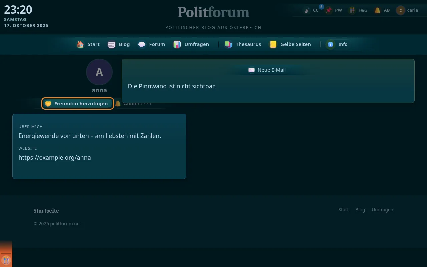This screenshot has height=267, width=427.
Task: Follow the footer Blog link
Action: click(360, 210)
